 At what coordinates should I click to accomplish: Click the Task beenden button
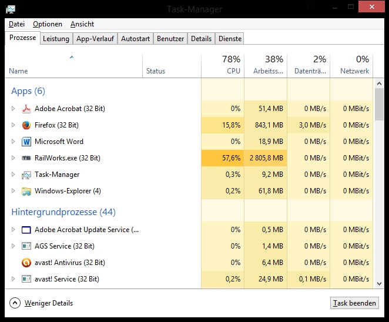[354, 303]
